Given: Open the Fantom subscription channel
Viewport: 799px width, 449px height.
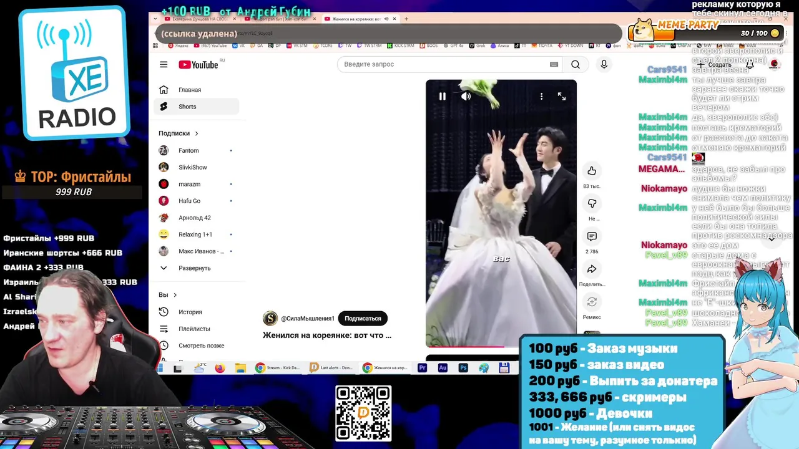Looking at the screenshot, I should tap(189, 150).
